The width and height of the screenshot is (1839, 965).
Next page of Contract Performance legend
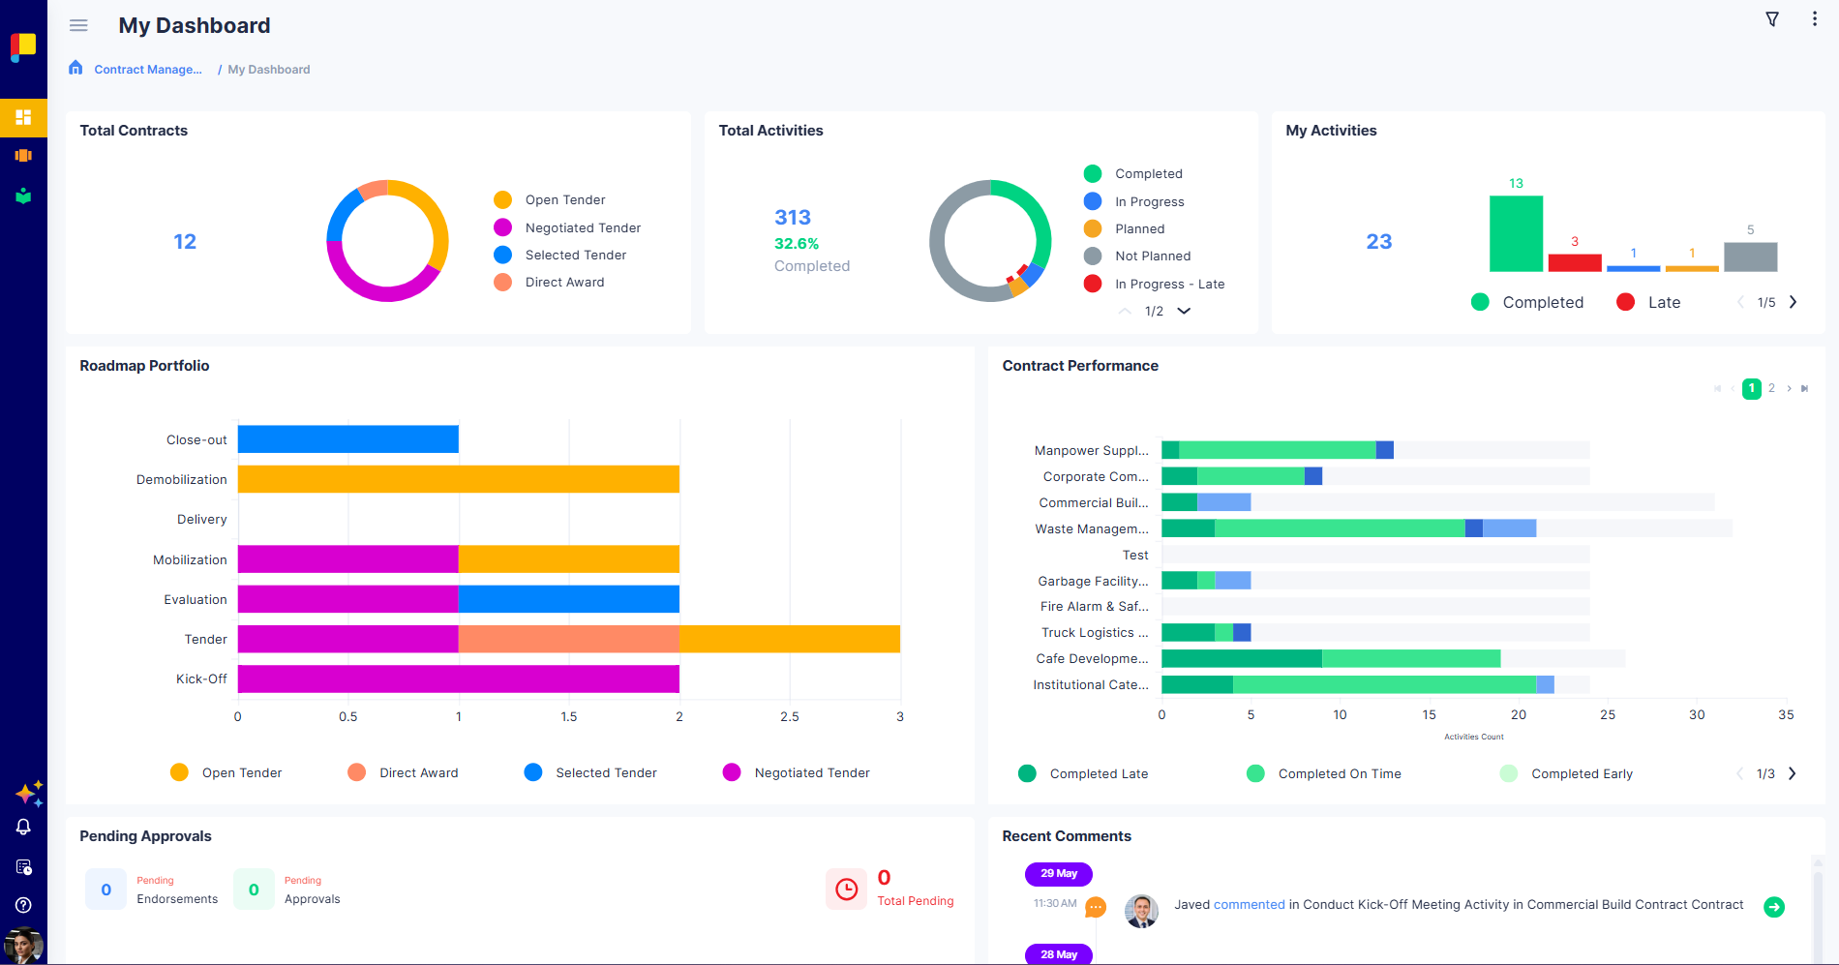point(1793,773)
